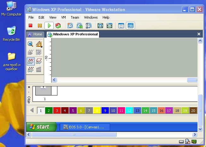Click the guest Start button
The height and width of the screenshot is (147, 206).
tap(41, 127)
